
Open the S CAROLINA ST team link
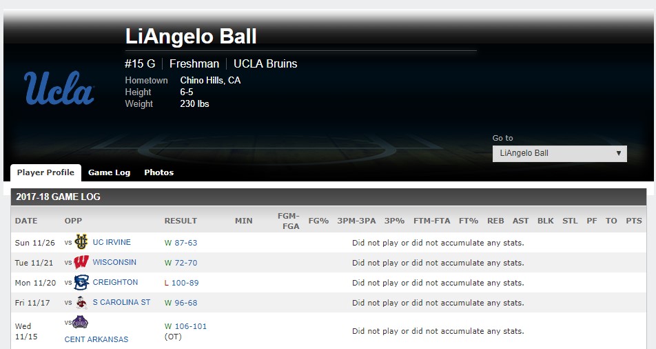pos(121,302)
